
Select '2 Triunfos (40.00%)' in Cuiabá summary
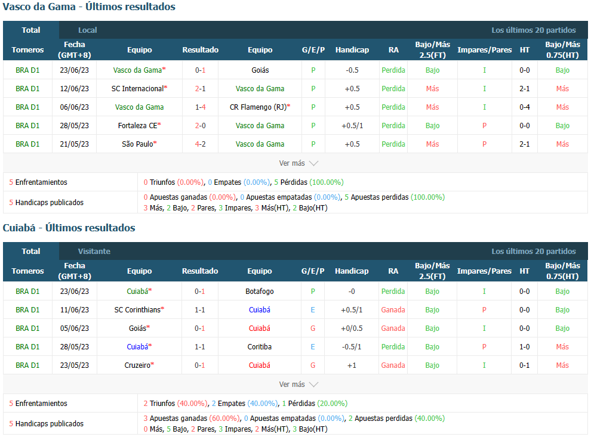click(176, 404)
